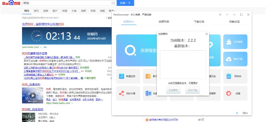Click 百度一下 search button

click(x=125, y=3)
